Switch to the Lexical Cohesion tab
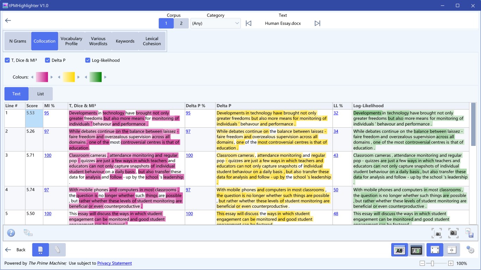Image resolution: width=481 pixels, height=270 pixels. tap(152, 41)
